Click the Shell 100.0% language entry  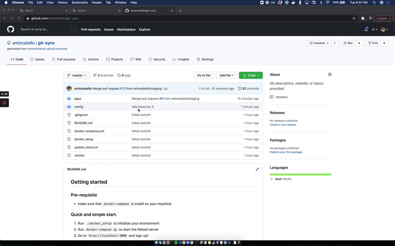281,179
